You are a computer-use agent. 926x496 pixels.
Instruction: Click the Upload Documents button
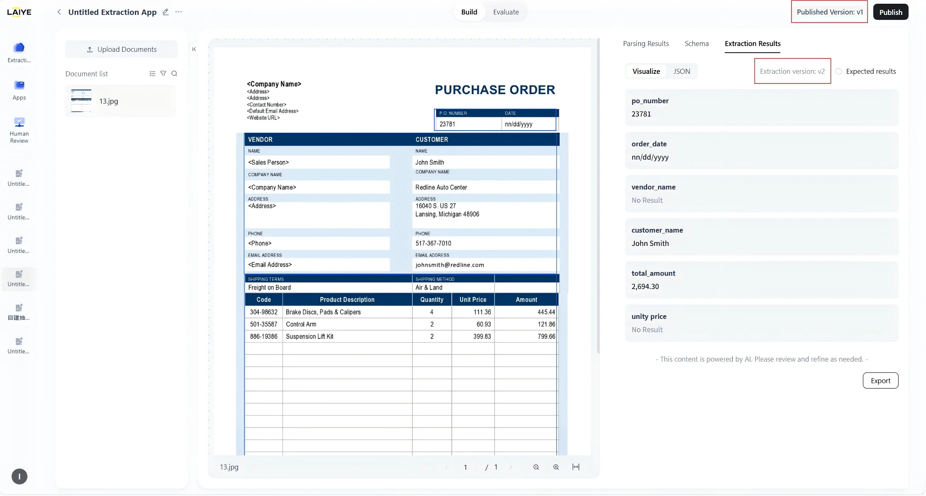122,49
